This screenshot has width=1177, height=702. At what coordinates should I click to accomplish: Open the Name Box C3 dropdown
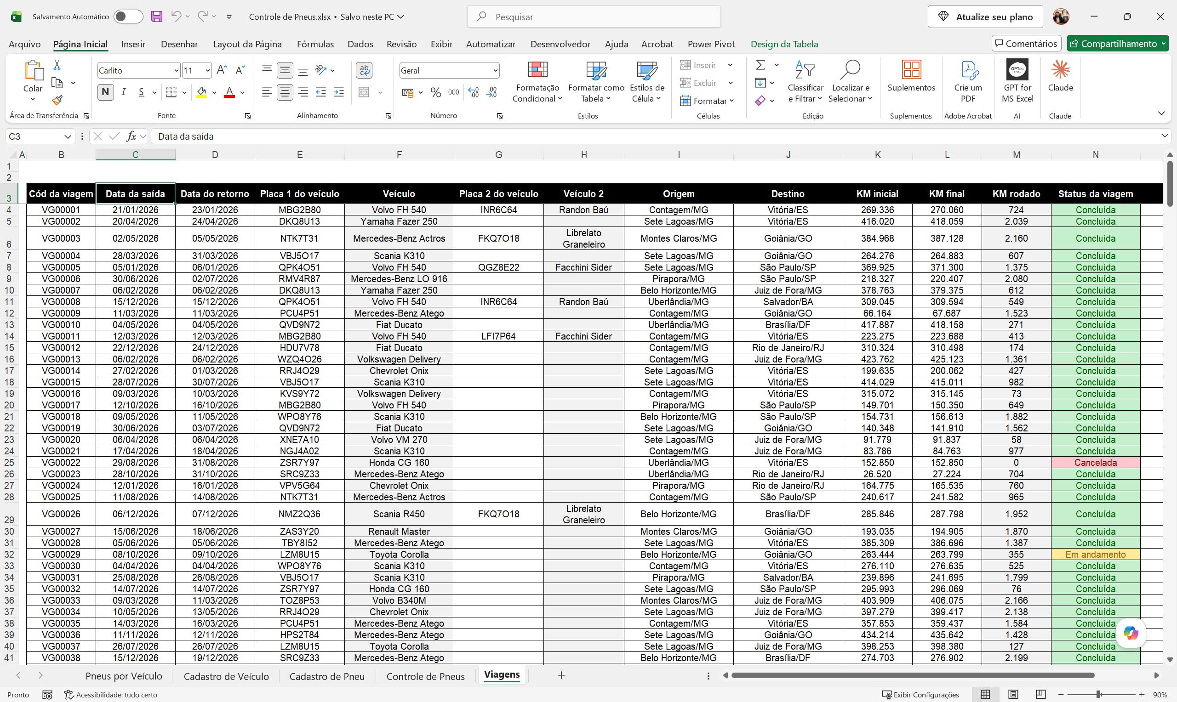68,137
